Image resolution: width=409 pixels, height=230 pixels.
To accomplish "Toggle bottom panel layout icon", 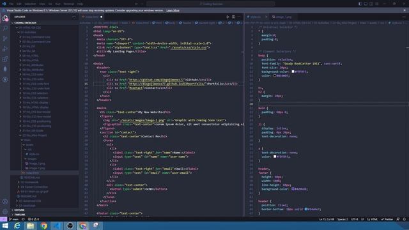I will (x=366, y=4).
